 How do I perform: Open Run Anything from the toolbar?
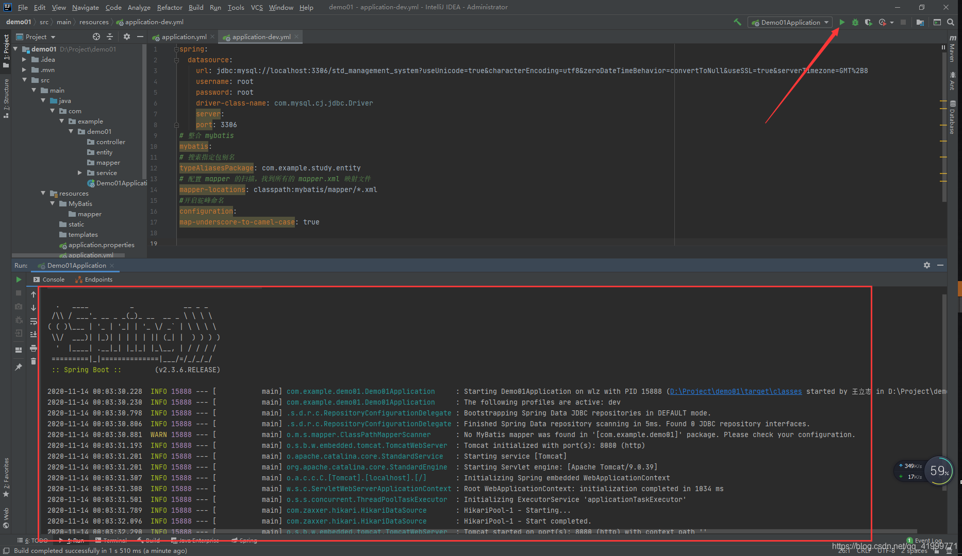tap(937, 22)
